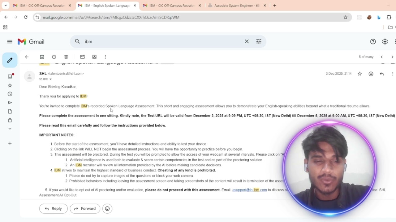View site information icon in address bar

click(x=37, y=17)
